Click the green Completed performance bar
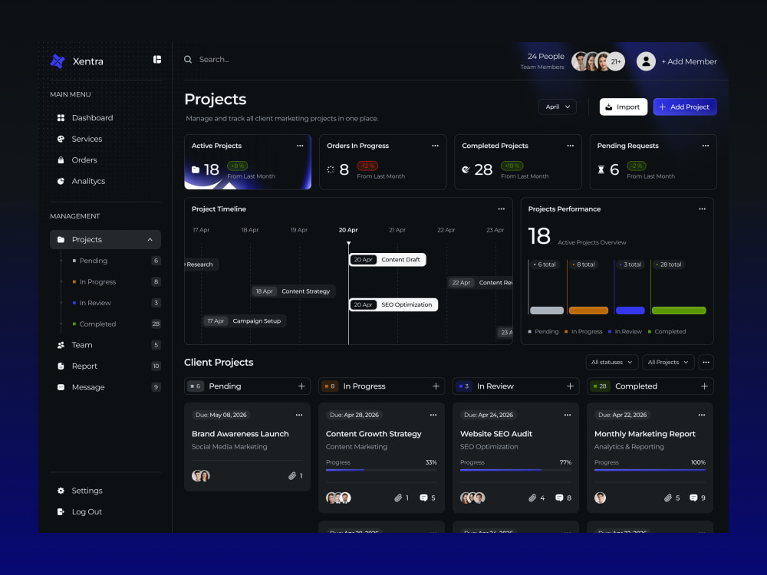Screen dimensions: 767x575 (x=679, y=310)
